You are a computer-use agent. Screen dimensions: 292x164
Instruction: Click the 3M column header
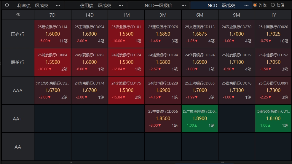point(163,15)
